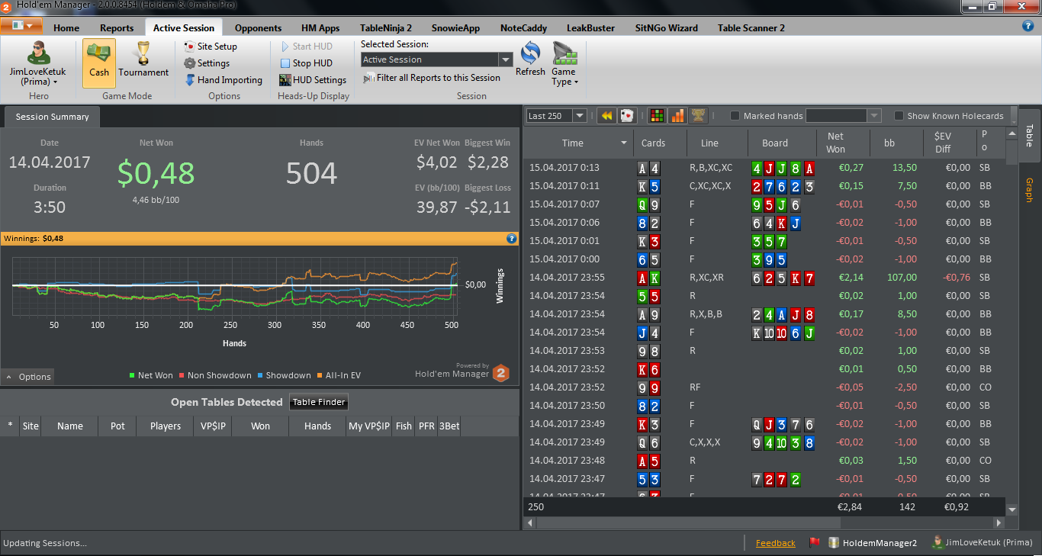Open the LeakBuster tab
This screenshot has height=556, width=1042.
point(590,28)
